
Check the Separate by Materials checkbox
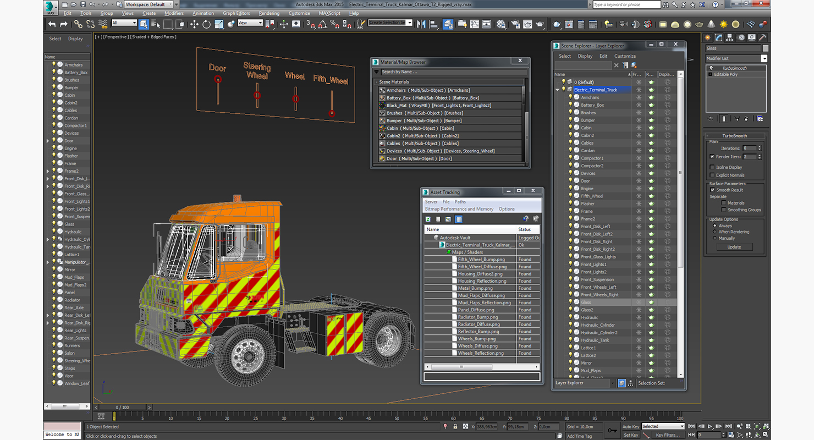[724, 203]
